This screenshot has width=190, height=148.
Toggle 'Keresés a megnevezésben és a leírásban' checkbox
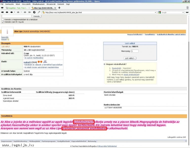coord(3,19)
